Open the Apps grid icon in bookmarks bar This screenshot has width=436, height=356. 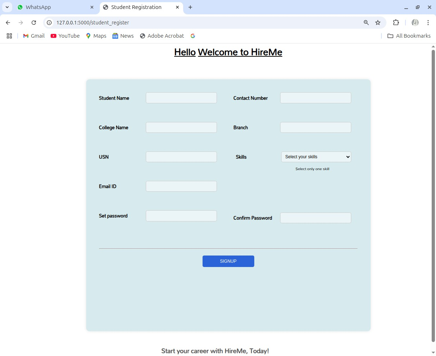(x=9, y=36)
